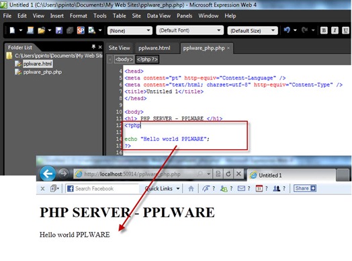This screenshot has height=261, width=352.
Task: Open the Insert menu
Action: pyautogui.click(x=57, y=15)
